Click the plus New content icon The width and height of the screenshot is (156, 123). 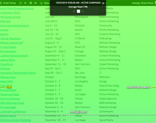(x=41, y=3)
